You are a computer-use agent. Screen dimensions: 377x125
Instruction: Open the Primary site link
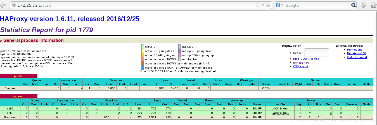(355, 50)
